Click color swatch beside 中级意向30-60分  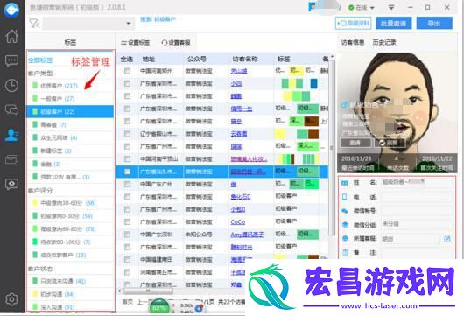(x=35, y=203)
